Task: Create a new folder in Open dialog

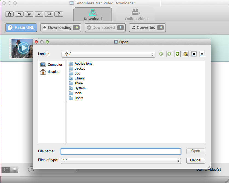Action: (185, 54)
